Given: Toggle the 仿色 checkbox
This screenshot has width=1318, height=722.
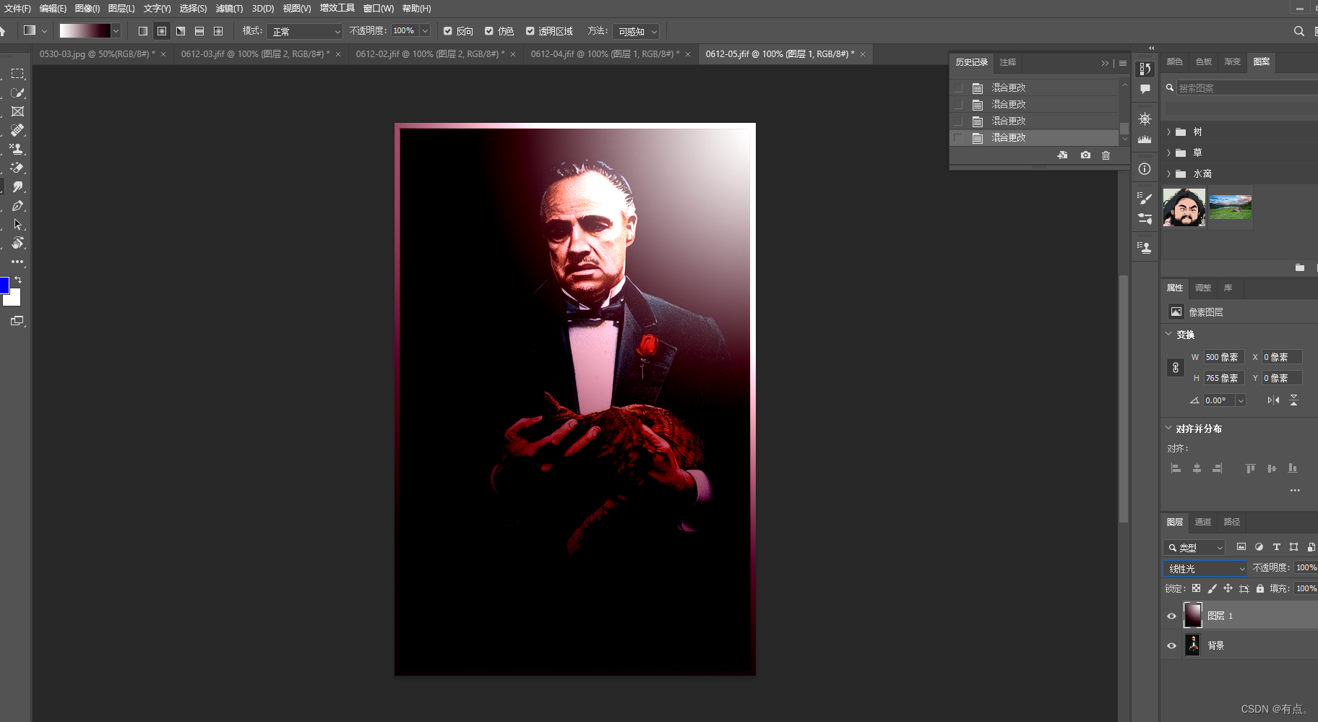Looking at the screenshot, I should (489, 31).
